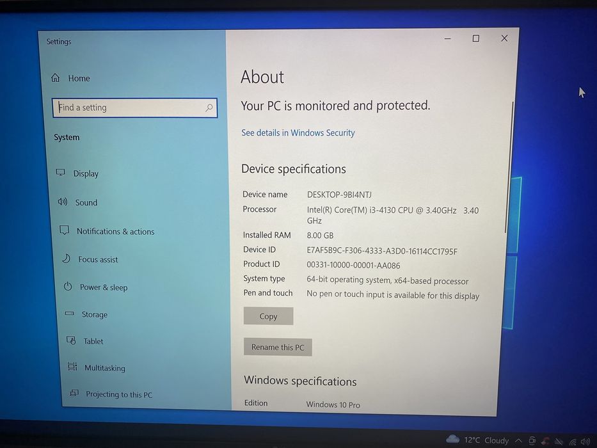Click the Home label in sidebar

point(79,79)
